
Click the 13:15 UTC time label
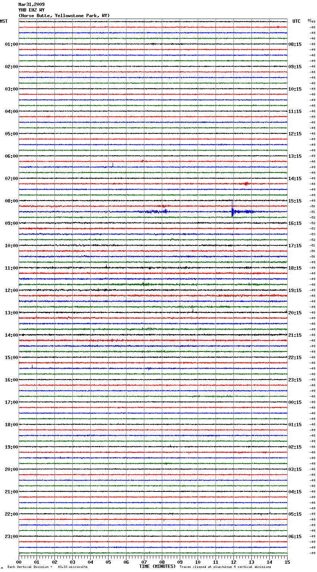click(295, 156)
